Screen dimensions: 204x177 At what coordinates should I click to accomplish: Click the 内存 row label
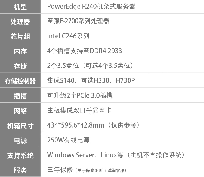point(20,51)
